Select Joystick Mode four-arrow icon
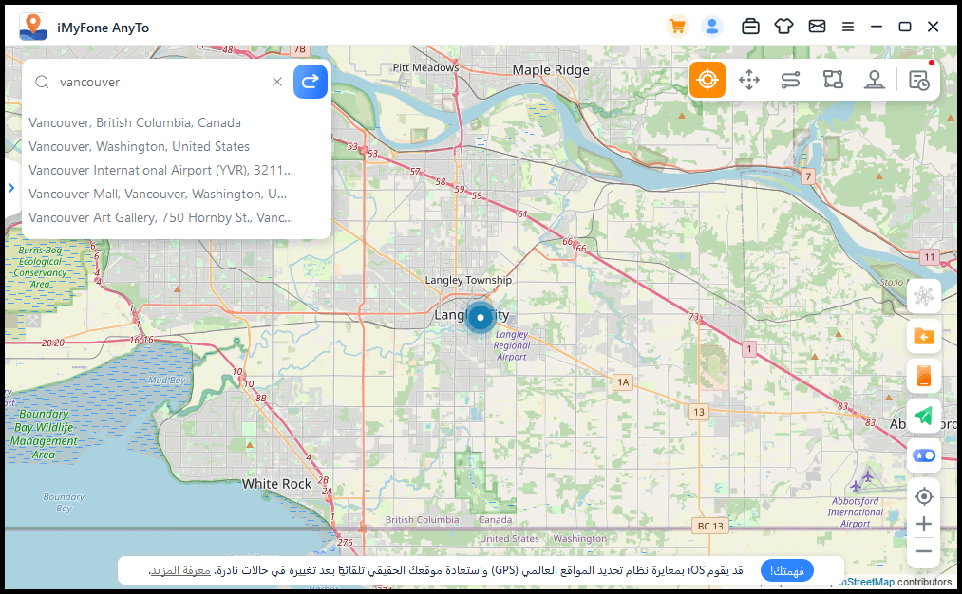This screenshot has width=962, height=594. tap(749, 80)
